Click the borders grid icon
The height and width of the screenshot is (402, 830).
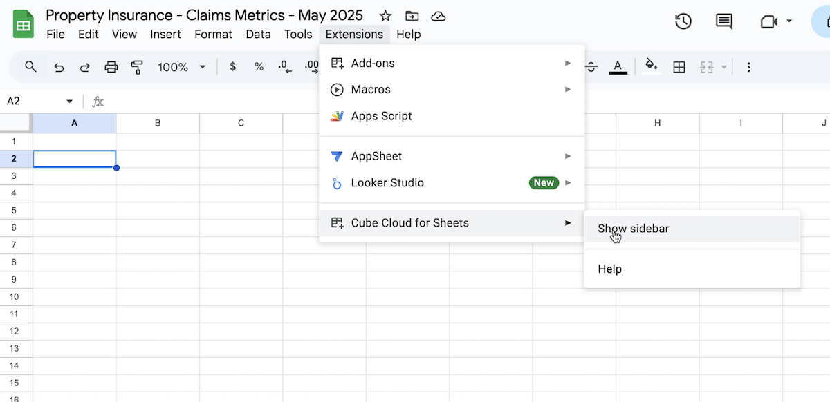click(x=679, y=67)
